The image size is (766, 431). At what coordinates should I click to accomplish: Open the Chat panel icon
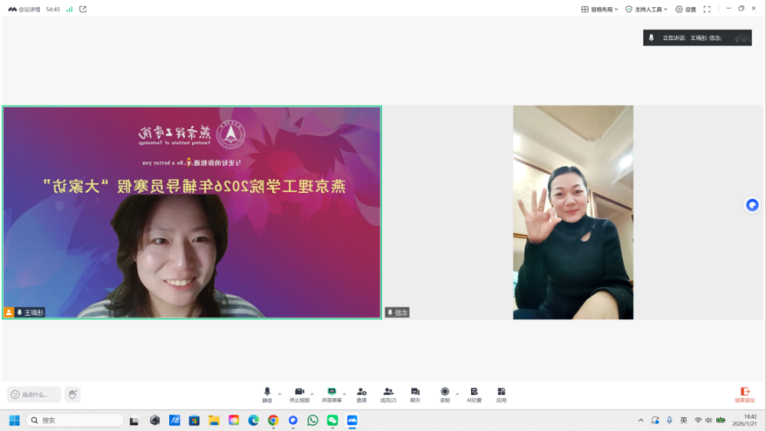click(x=415, y=393)
